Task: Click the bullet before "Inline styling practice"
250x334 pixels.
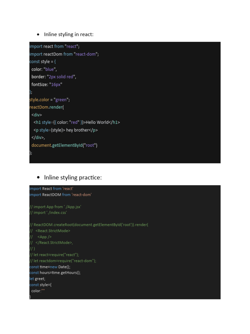Action: point(38,178)
